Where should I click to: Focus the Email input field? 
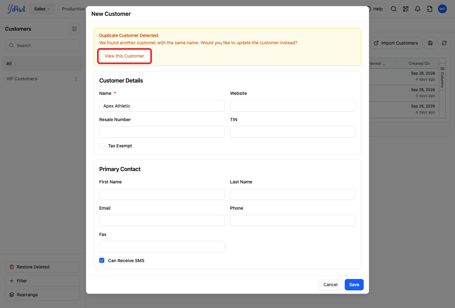click(162, 221)
